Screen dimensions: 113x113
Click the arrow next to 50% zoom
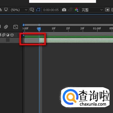(26, 10)
